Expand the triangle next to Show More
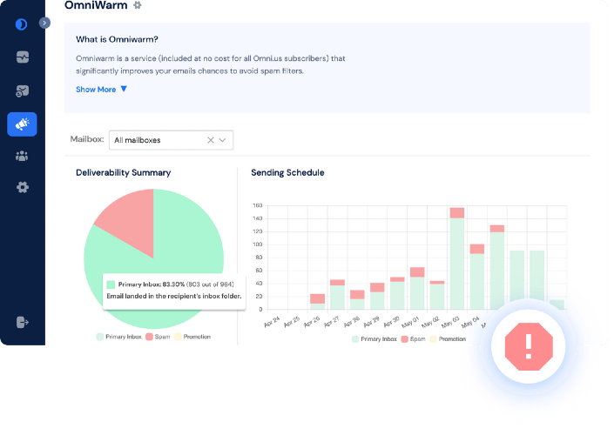Screen dimensions: 614x435 pos(124,89)
